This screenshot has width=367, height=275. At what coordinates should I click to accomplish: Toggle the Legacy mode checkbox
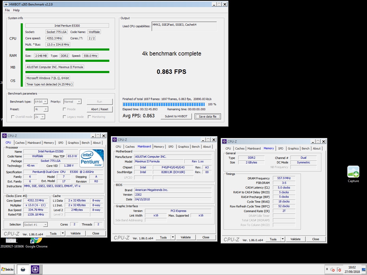(64, 117)
